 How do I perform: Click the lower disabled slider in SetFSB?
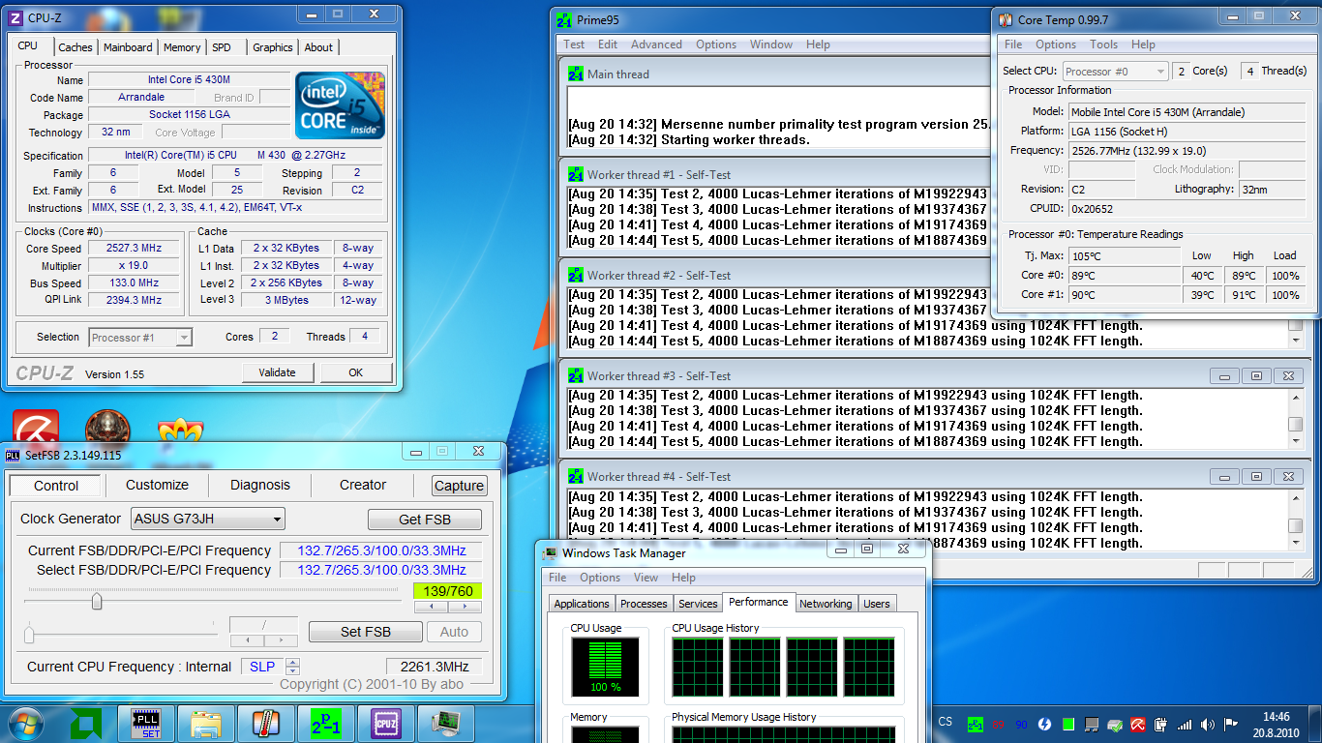click(x=120, y=635)
